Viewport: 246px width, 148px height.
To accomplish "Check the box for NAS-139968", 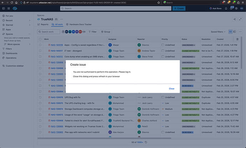I will [x=40, y=121].
